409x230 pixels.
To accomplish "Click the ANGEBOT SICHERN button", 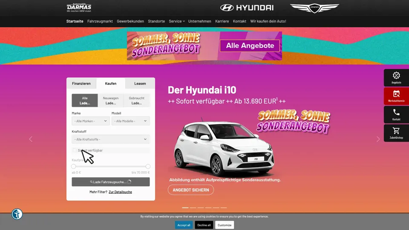I will (x=191, y=190).
